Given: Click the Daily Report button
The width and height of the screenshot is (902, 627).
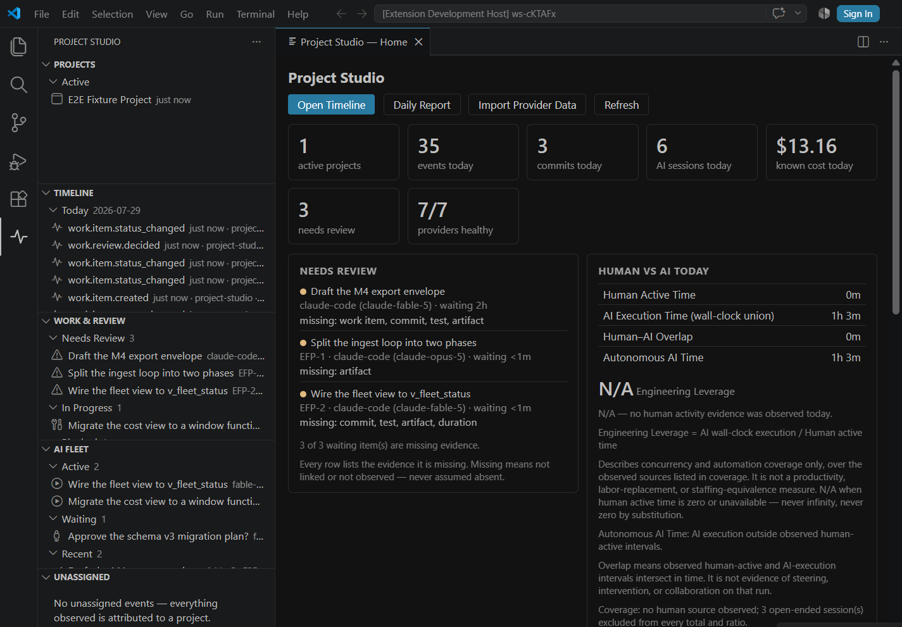Looking at the screenshot, I should (422, 105).
